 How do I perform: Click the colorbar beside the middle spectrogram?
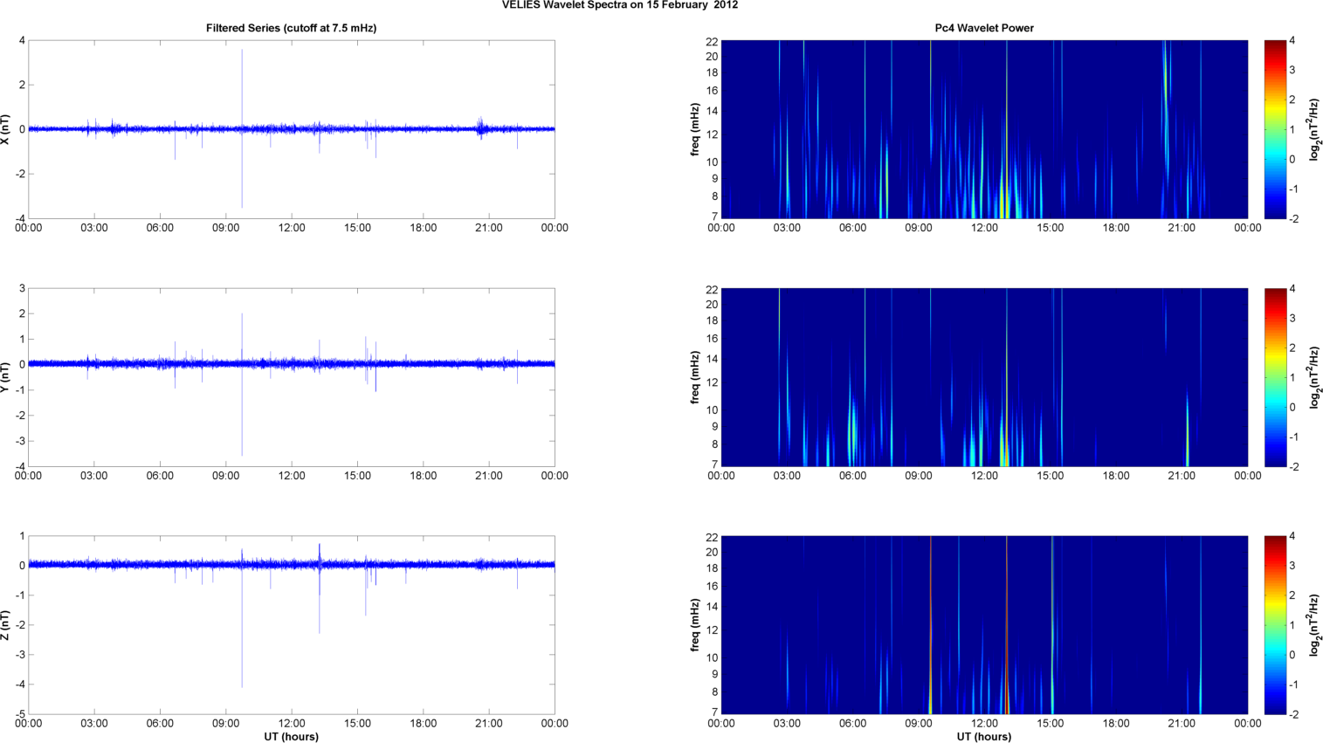(1275, 377)
